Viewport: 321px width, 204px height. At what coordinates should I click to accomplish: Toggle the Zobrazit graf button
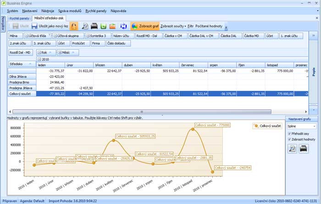tap(145, 26)
